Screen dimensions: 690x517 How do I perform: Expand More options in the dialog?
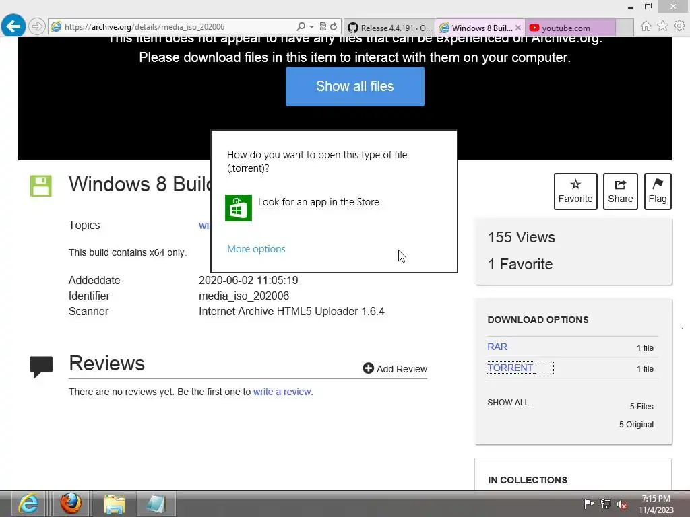pos(256,249)
